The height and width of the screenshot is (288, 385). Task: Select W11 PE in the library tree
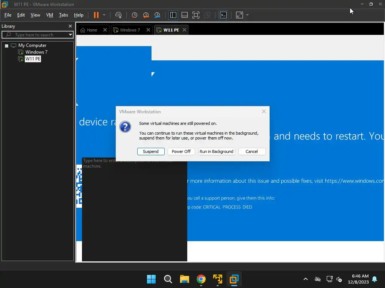click(33, 59)
